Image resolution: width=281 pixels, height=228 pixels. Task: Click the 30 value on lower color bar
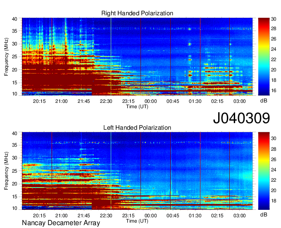(x=274, y=138)
